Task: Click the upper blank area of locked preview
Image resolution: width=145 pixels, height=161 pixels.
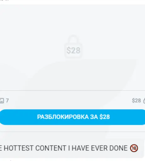Action: [x=72, y=19]
